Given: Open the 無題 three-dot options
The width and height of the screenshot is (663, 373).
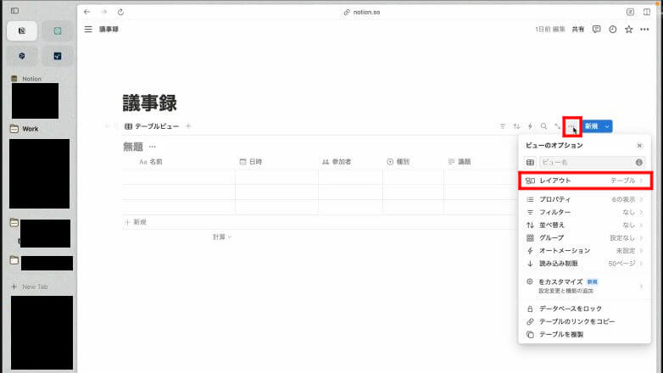Looking at the screenshot, I should click(x=153, y=147).
